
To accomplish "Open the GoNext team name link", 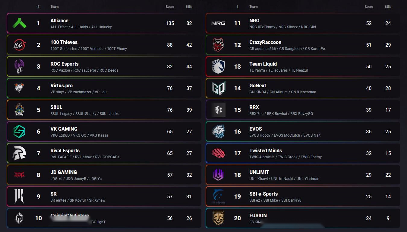I will 258,86.
